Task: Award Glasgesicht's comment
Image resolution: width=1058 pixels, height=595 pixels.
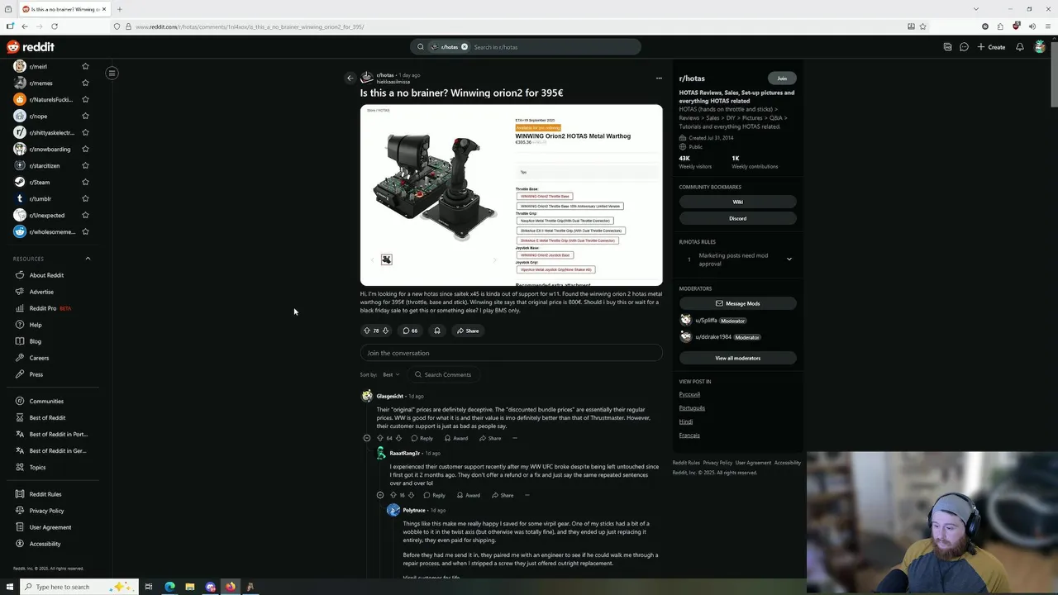Action: (x=456, y=438)
